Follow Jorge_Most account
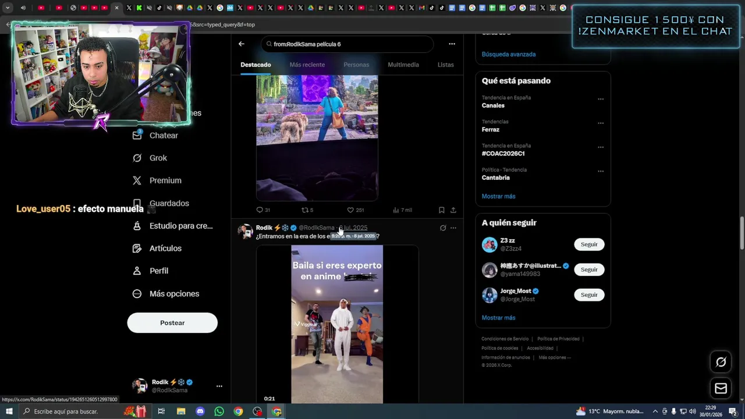745x419 pixels. [x=589, y=294]
